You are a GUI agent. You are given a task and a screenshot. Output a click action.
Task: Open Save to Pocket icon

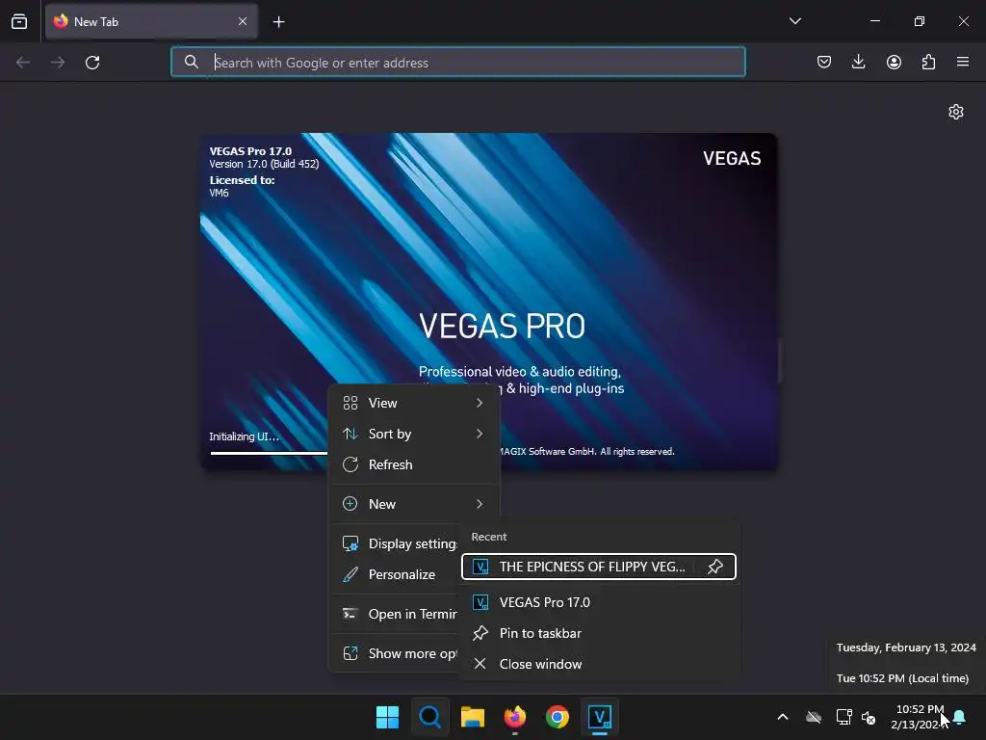pyautogui.click(x=824, y=62)
